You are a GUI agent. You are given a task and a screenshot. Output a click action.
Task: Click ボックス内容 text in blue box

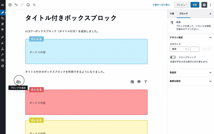pyautogui.click(x=37, y=52)
